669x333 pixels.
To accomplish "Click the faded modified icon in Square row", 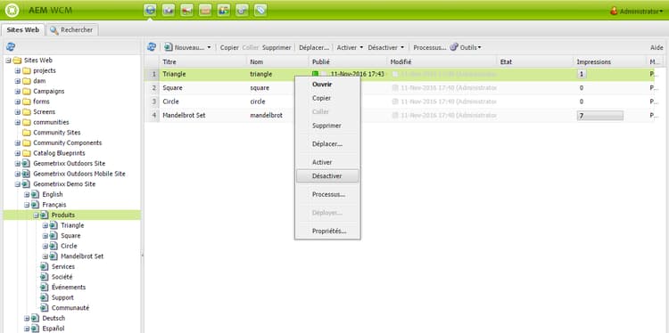I will 395,88.
